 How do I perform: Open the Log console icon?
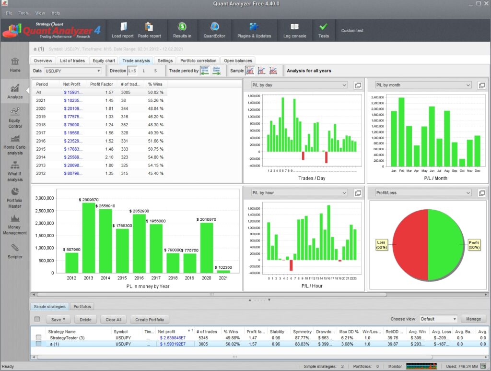pos(295,26)
